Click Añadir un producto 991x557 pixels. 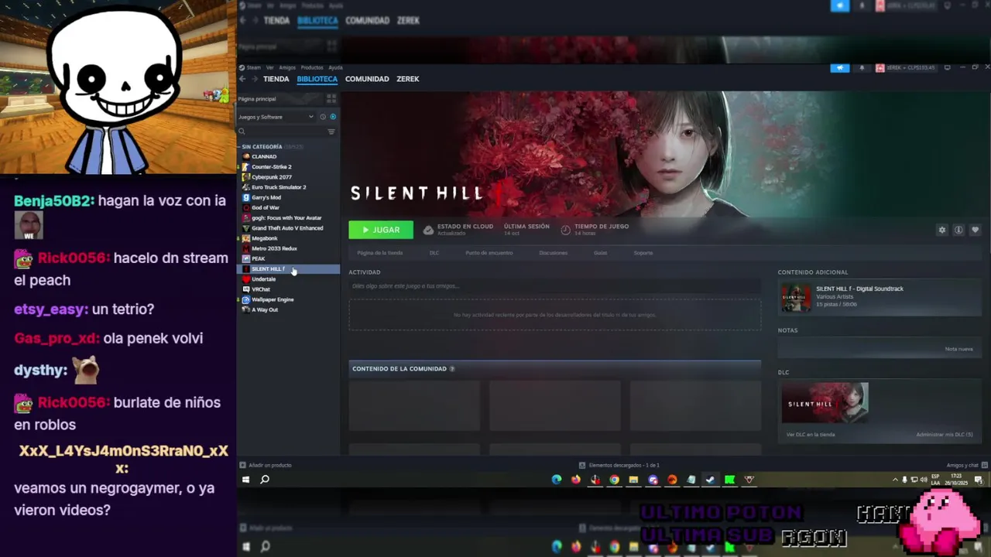click(266, 465)
